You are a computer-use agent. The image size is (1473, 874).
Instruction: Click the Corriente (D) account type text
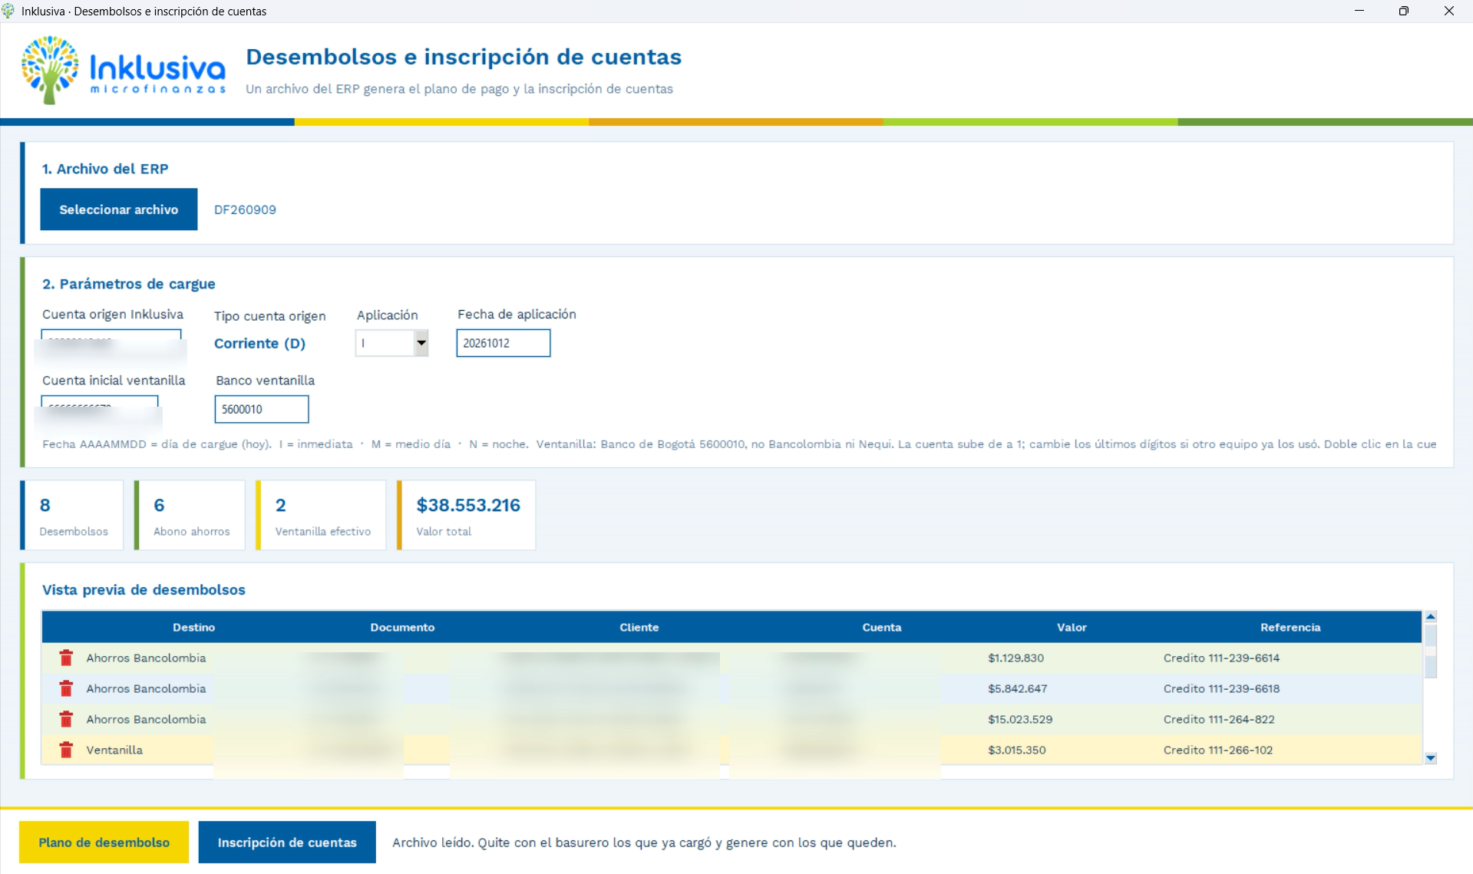click(x=259, y=343)
